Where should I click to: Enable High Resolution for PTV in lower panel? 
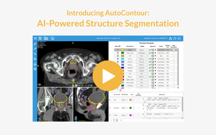(139, 100)
